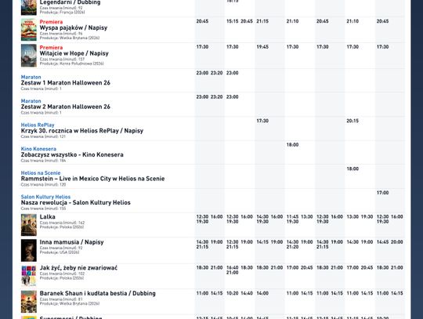Select 14:00 showtime for Baranek Shaun
The height and width of the screenshot is (319, 423).
tap(262, 293)
